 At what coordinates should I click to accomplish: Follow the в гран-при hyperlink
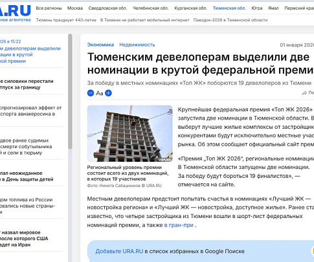click(179, 225)
